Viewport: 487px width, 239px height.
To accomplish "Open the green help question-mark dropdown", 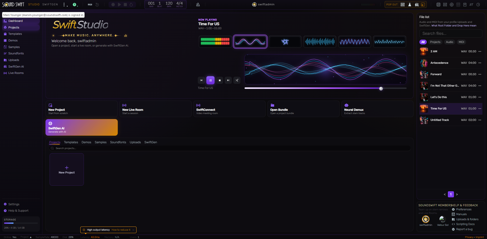I will [x=75, y=5].
